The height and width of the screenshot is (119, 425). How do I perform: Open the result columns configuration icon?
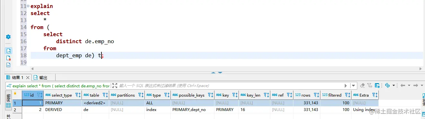(377, 85)
